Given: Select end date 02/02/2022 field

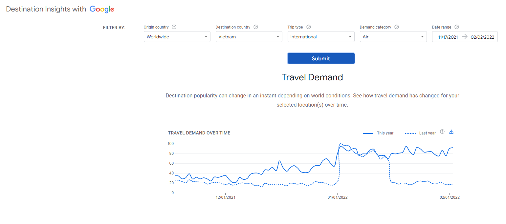Looking at the screenshot, I should [482, 37].
